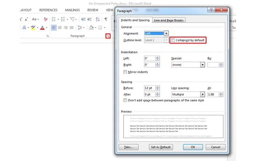Open the Alignment dropdown
Screen dimensions: 255x161
[166, 33]
